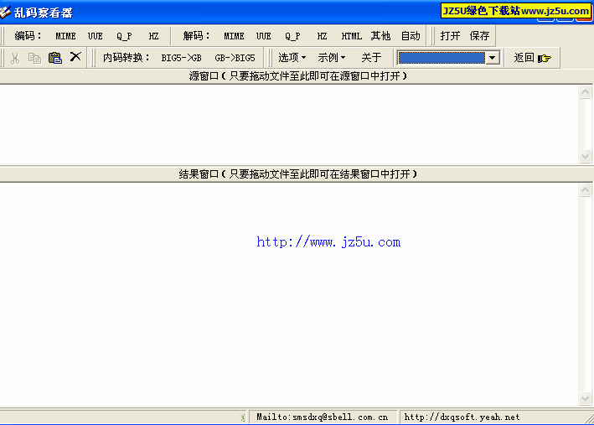Viewport: 594px width, 425px height.
Task: Click 其他 decode option
Action: point(380,36)
